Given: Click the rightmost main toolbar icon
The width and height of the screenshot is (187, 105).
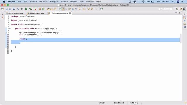Looking at the screenshot, I should point(101,9).
